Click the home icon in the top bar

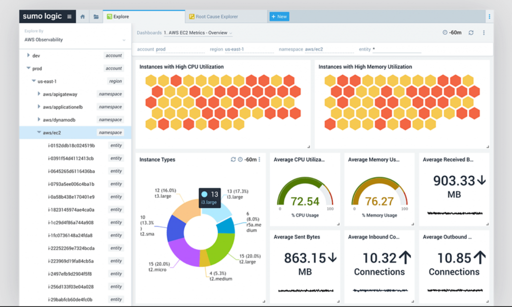click(x=82, y=16)
